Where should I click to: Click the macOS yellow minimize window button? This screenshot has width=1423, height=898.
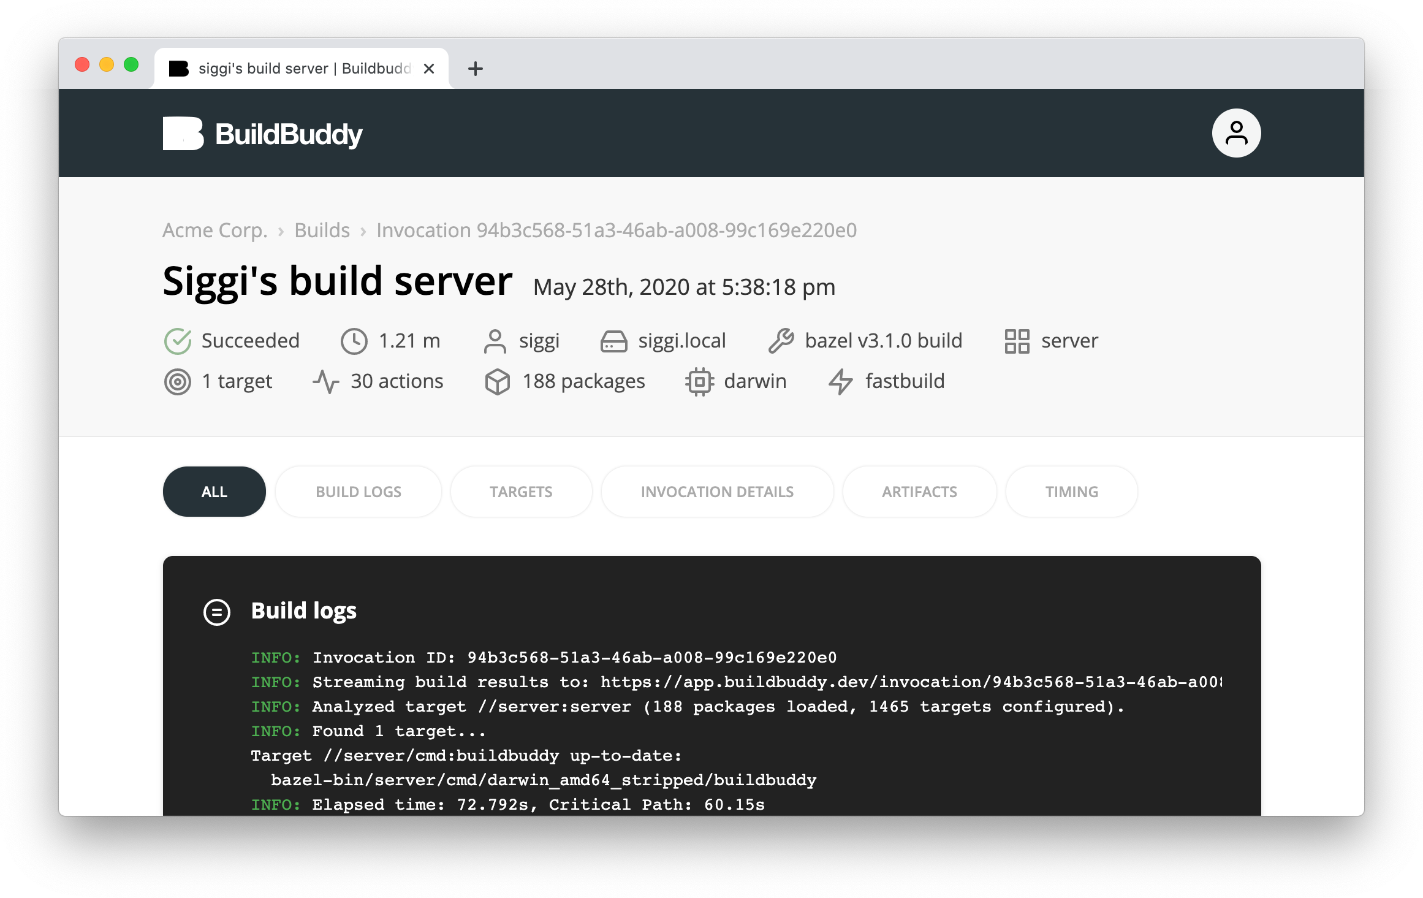tap(107, 64)
